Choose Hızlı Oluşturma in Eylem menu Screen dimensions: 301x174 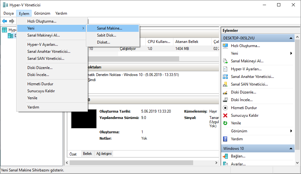click(x=52, y=21)
